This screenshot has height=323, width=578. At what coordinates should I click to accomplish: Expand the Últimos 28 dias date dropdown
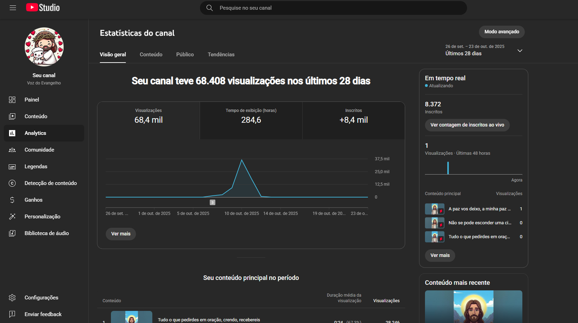(x=519, y=51)
